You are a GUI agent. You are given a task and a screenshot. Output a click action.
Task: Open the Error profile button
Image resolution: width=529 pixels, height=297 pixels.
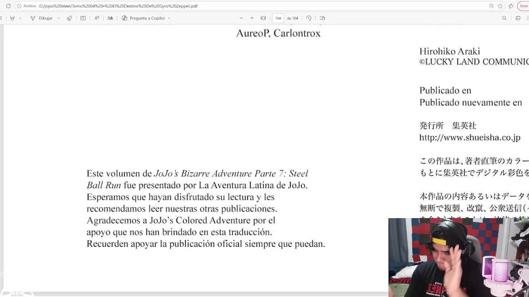[524, 6]
